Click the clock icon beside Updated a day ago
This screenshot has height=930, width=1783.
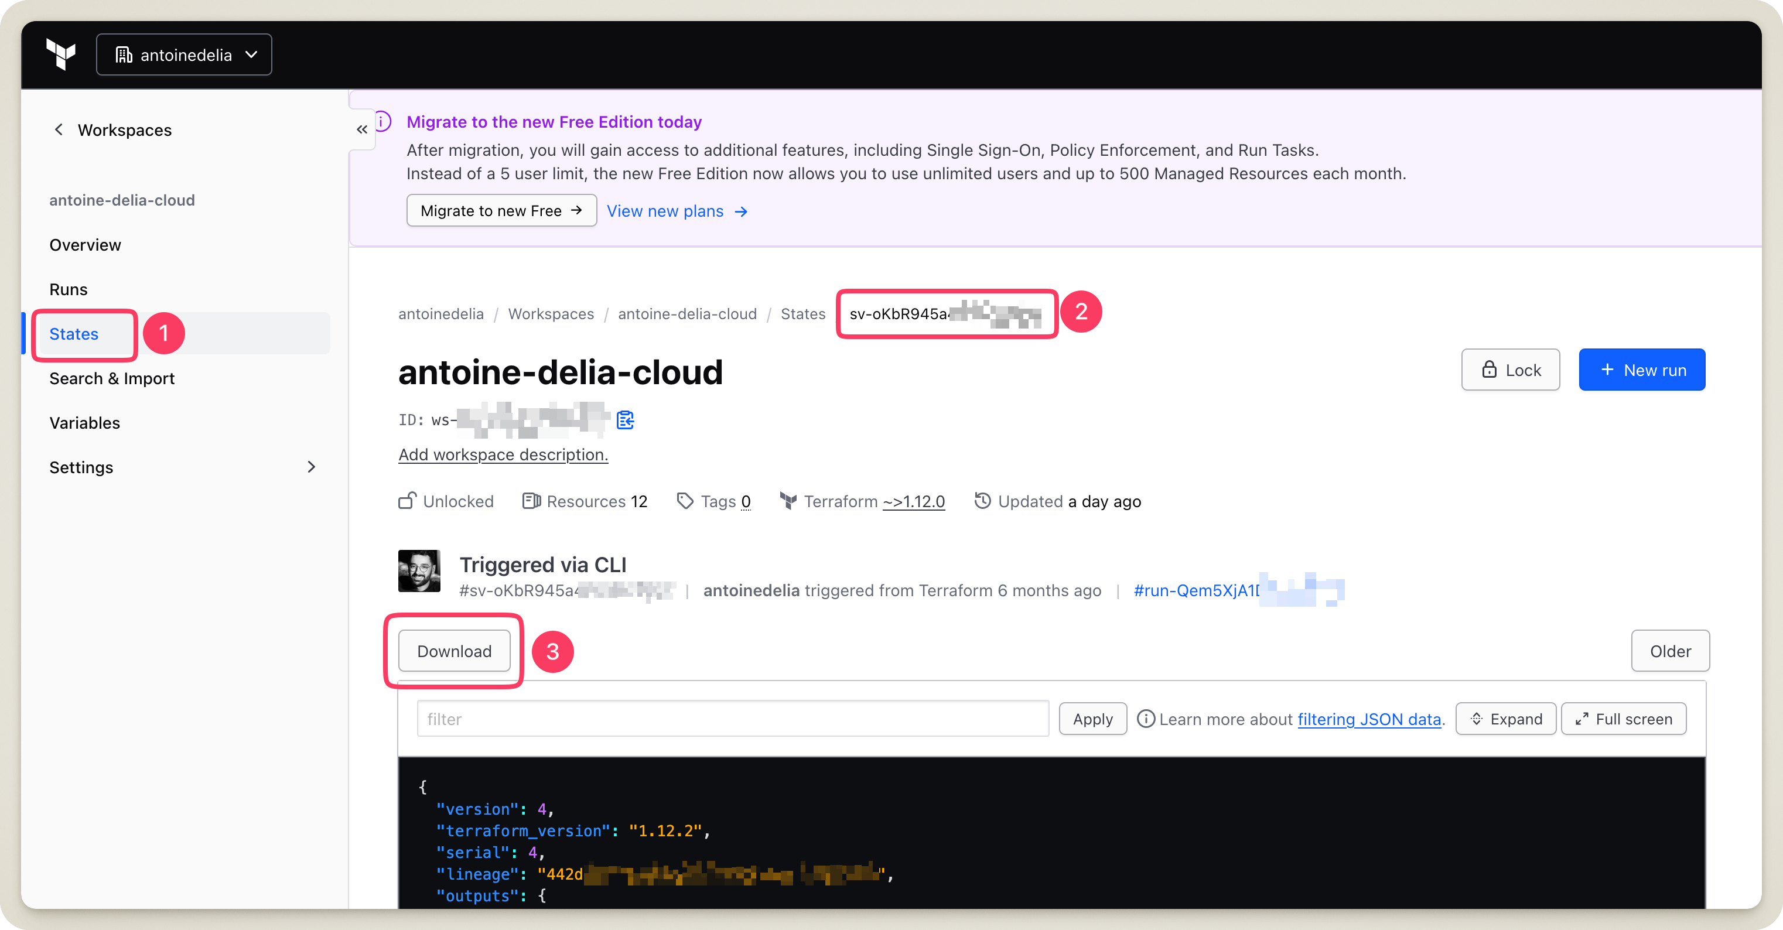(x=982, y=500)
